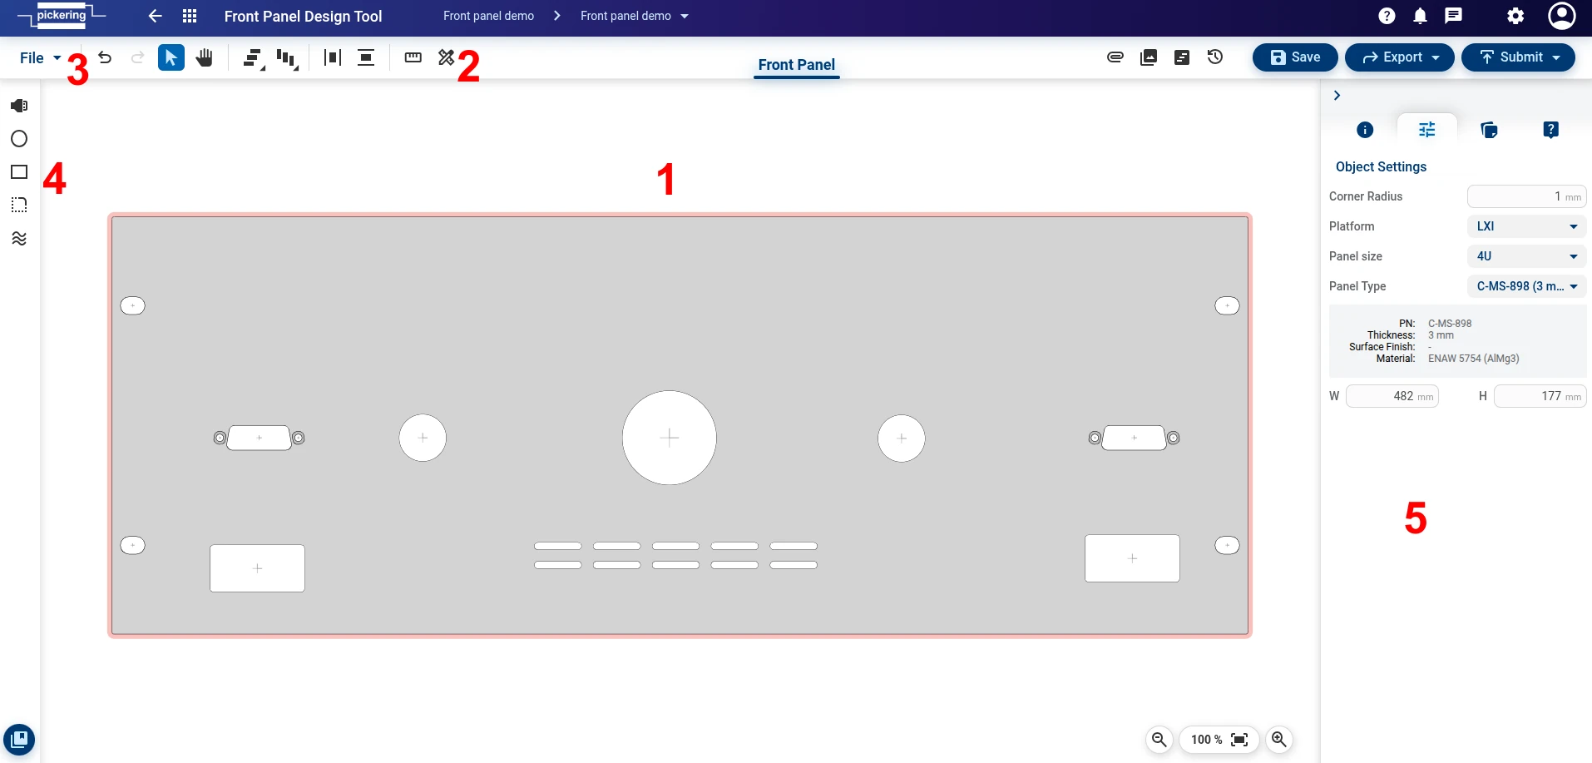The image size is (1592, 763).
Task: Collapse the right side panel chevron
Action: pyautogui.click(x=1337, y=96)
